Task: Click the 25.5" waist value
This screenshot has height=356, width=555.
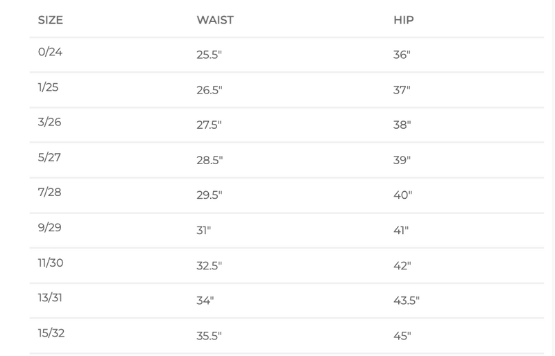Action: [211, 54]
